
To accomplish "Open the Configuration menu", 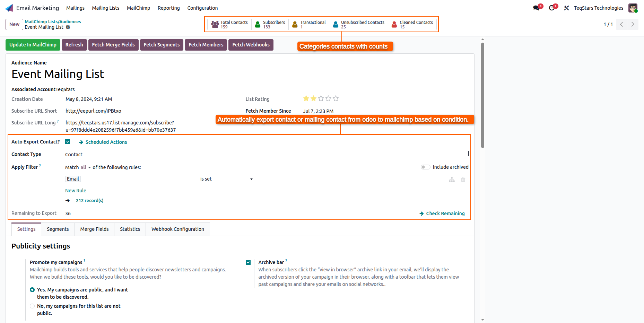I will (x=203, y=8).
